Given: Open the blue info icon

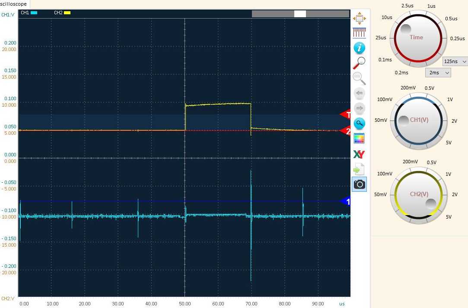Looking at the screenshot, I should click(x=360, y=48).
